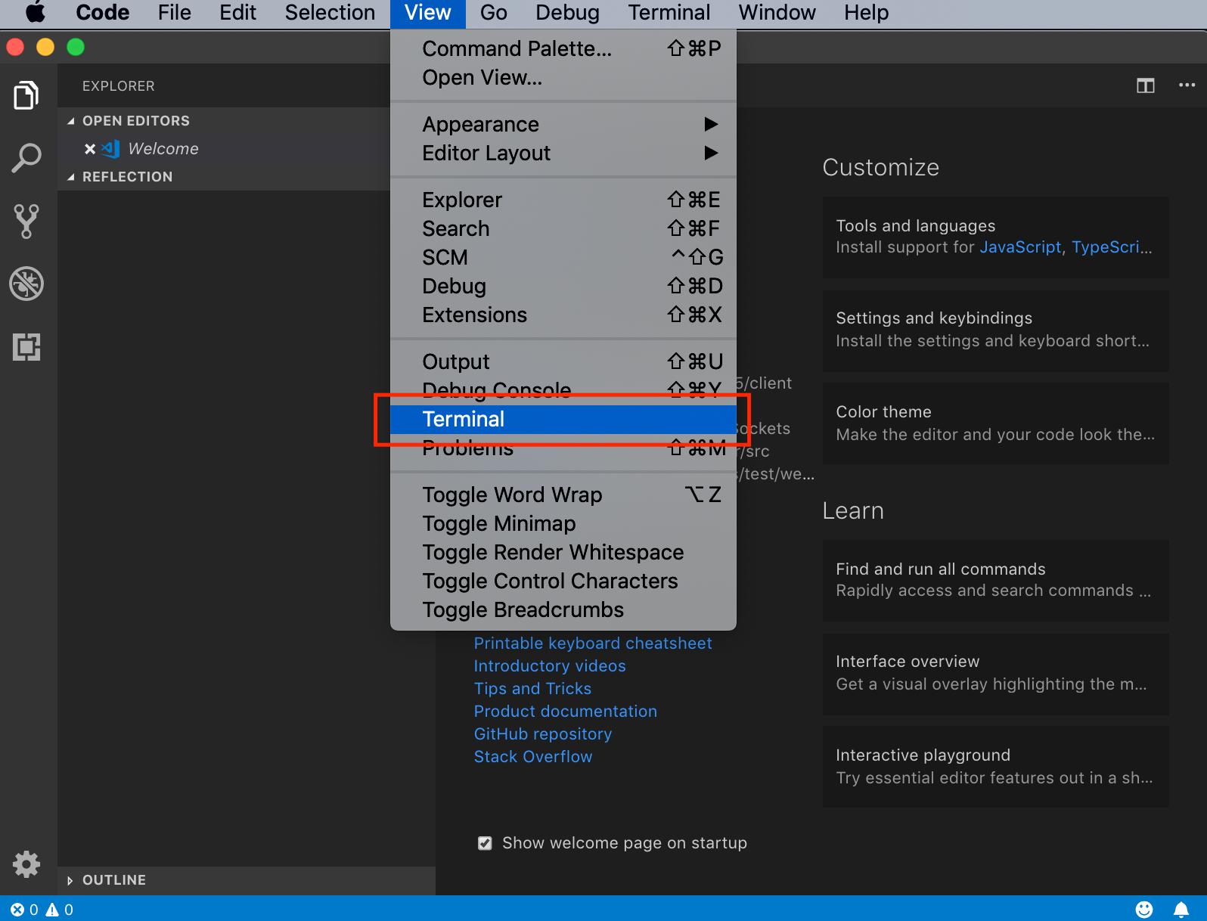The height and width of the screenshot is (921, 1207).
Task: Choose Toggle Control Characters
Action: click(563, 581)
